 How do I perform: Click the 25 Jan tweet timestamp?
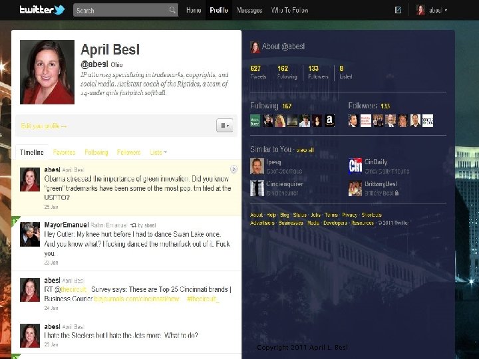click(x=51, y=207)
